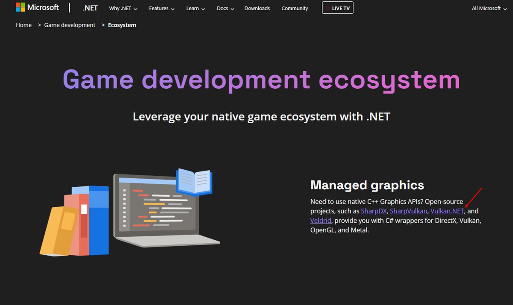Image resolution: width=513 pixels, height=305 pixels.
Task: Click the Microsoft logo
Action: coord(37,8)
